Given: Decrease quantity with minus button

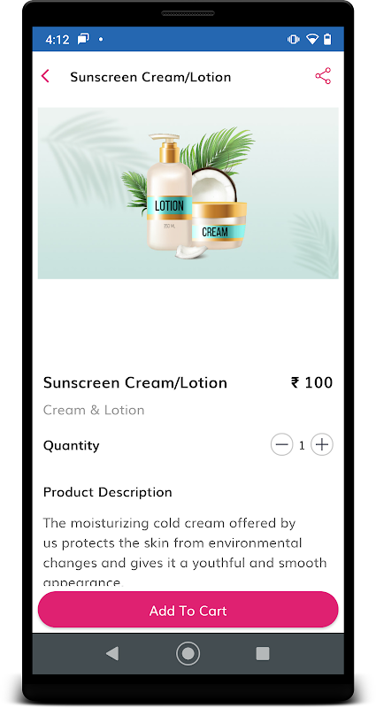Looking at the screenshot, I should click(281, 445).
